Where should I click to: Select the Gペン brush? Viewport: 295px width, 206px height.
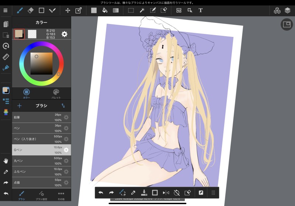[41, 150]
